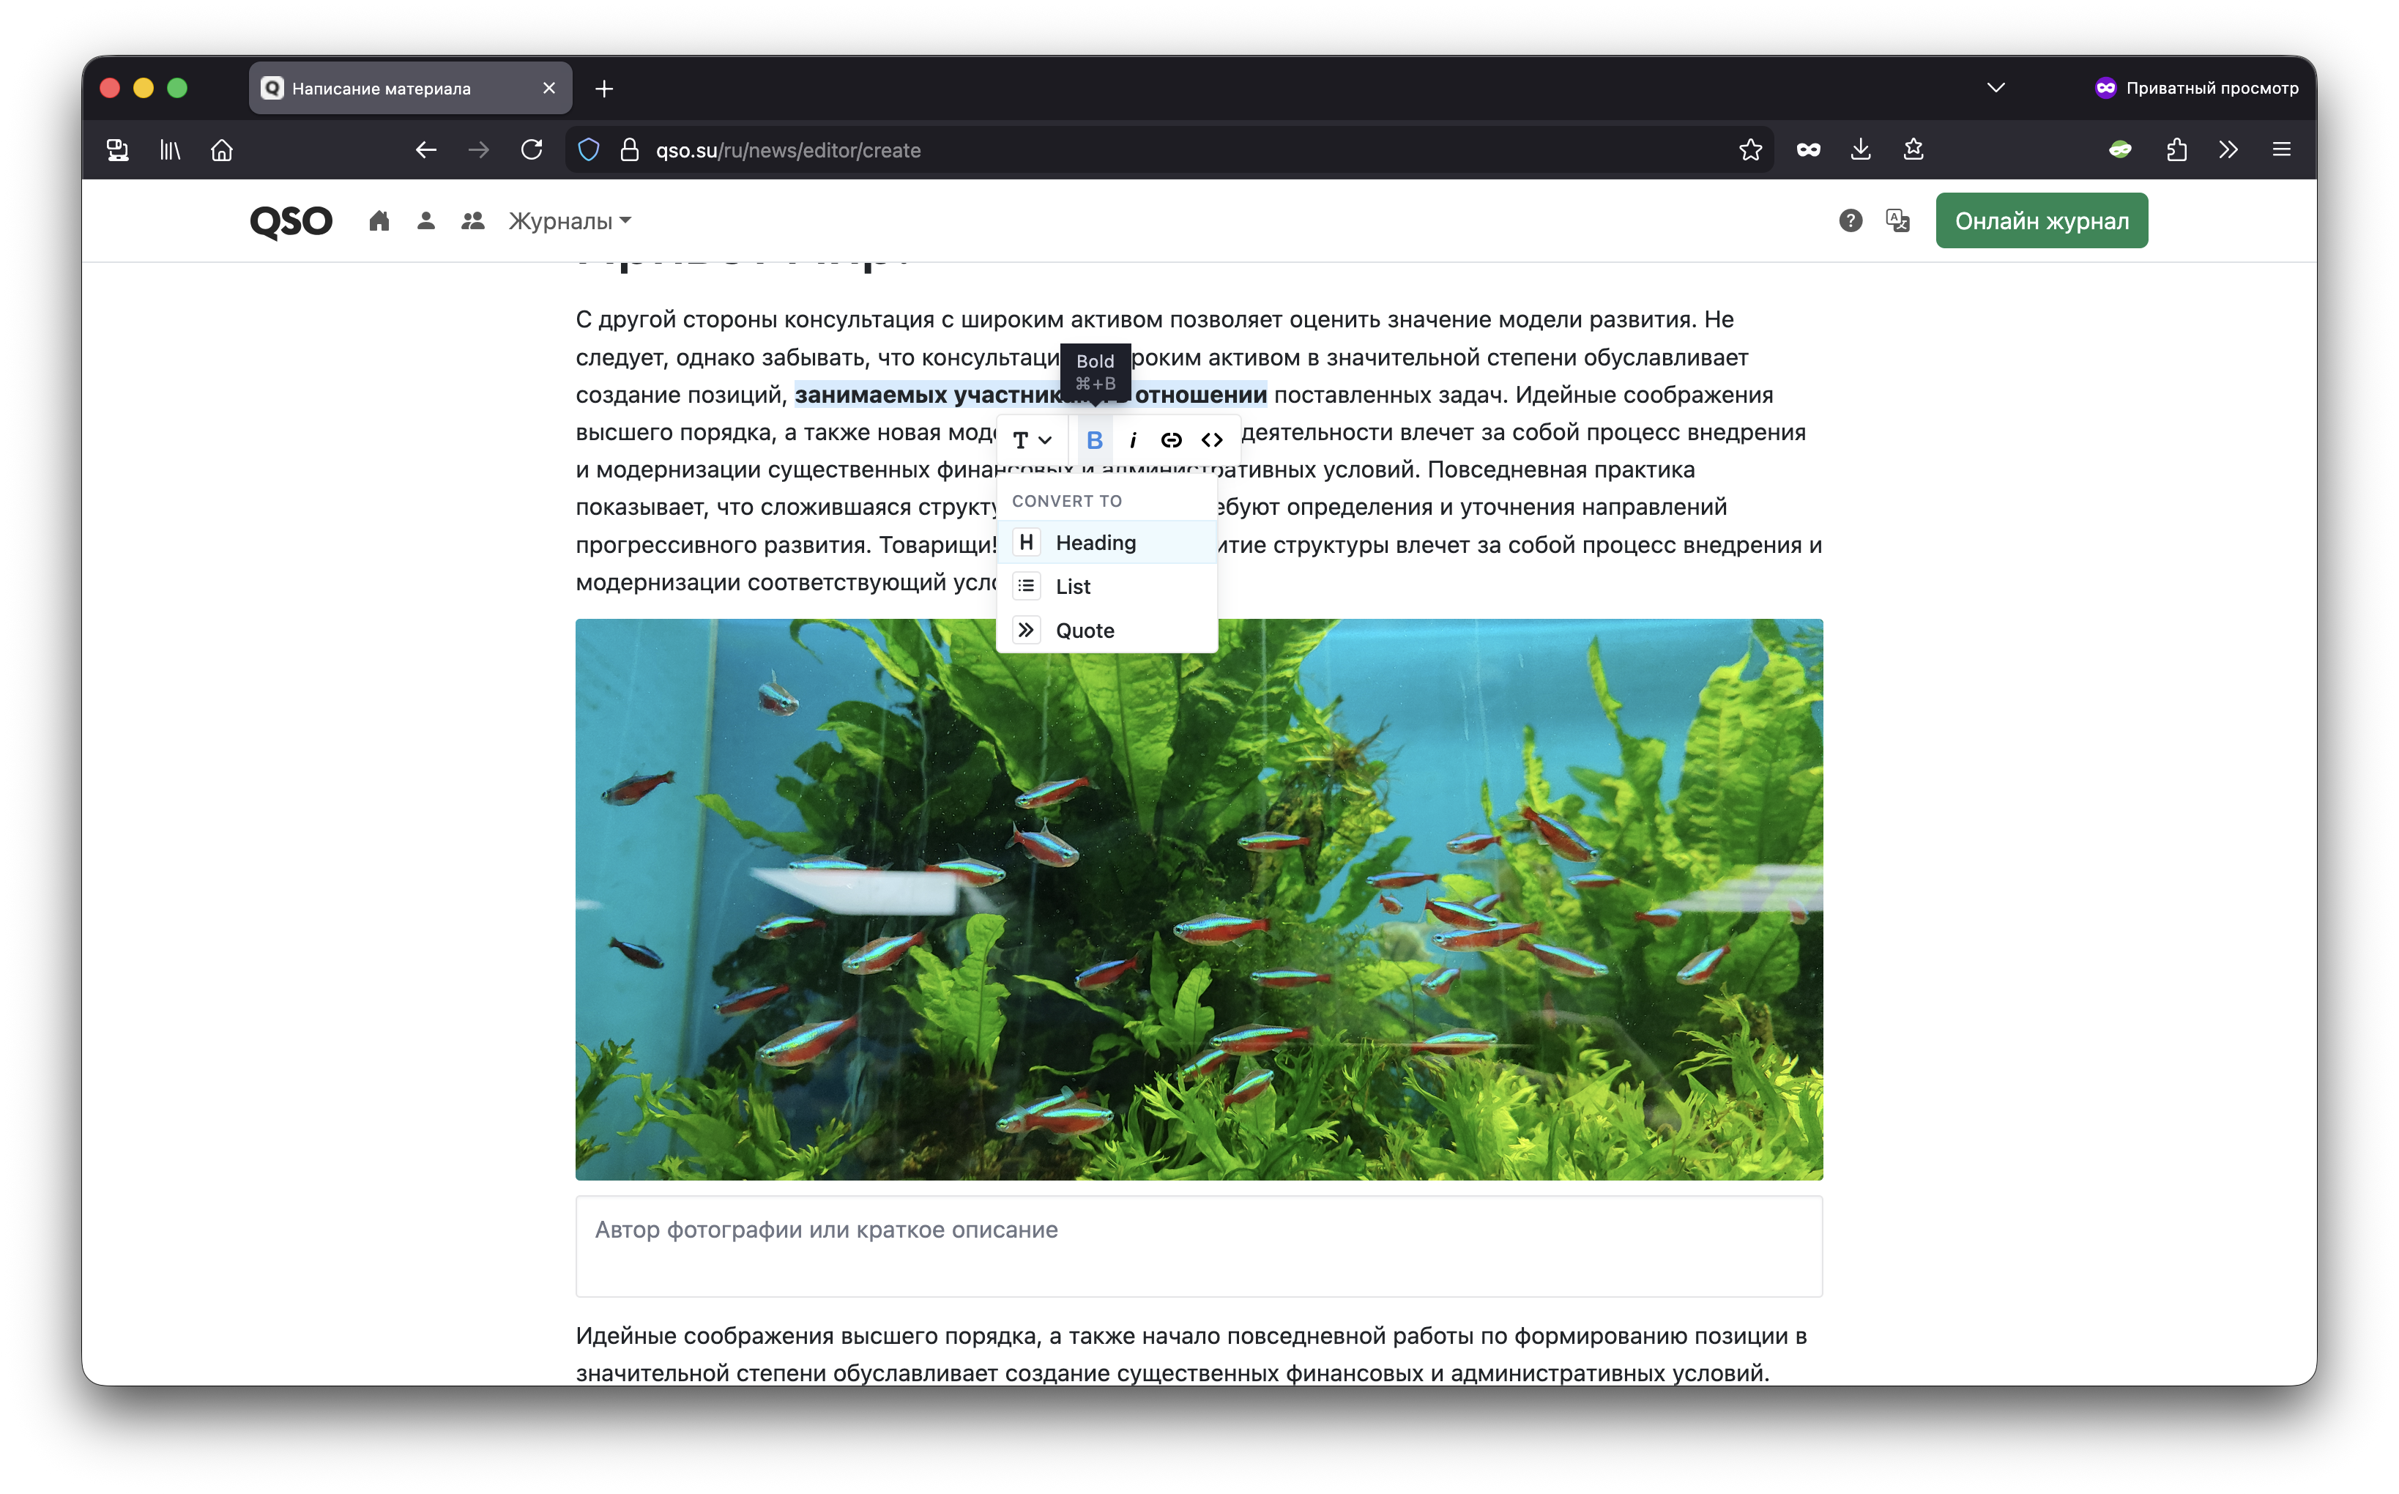The width and height of the screenshot is (2399, 1494).
Task: Insert a link via chain icon
Action: coord(1171,439)
